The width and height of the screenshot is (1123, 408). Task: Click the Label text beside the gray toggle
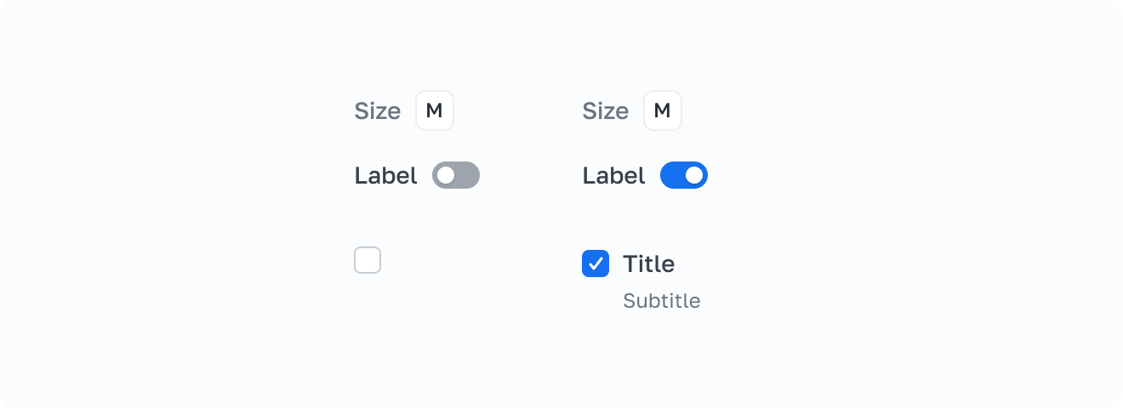point(385,176)
